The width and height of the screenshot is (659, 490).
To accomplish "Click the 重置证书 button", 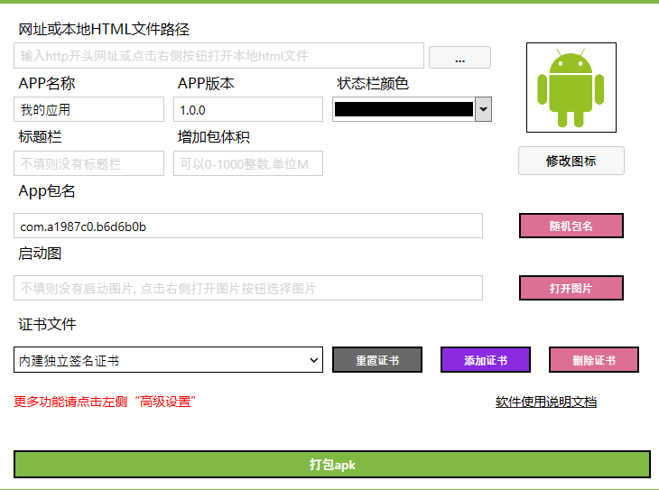I will click(x=377, y=360).
